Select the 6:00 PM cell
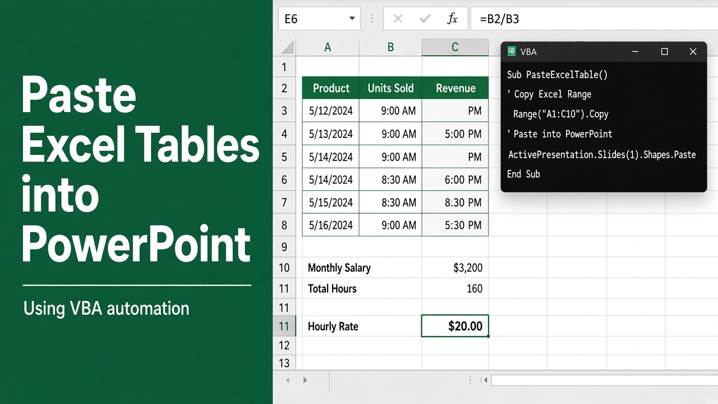The height and width of the screenshot is (404, 718). pos(455,180)
